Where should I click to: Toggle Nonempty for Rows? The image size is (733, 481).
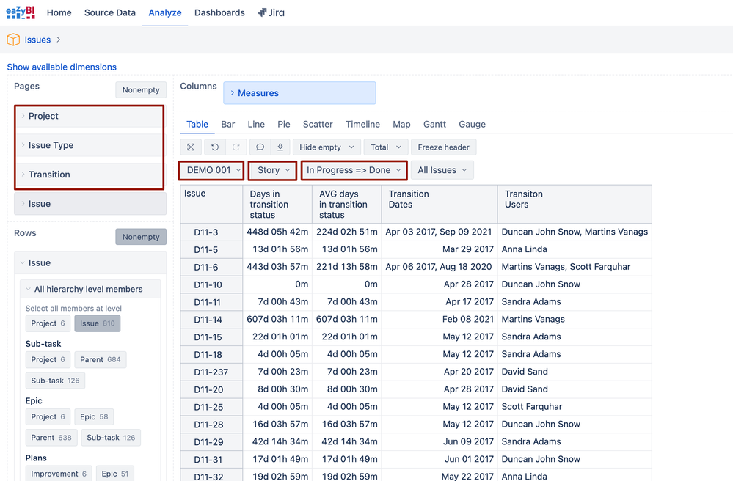click(x=141, y=237)
